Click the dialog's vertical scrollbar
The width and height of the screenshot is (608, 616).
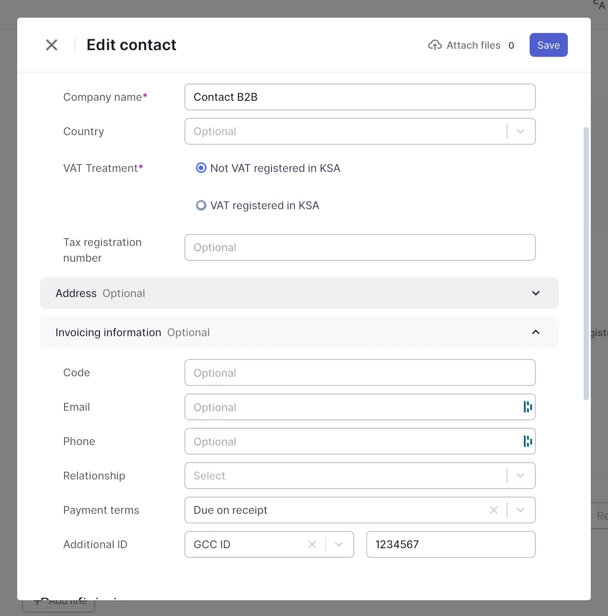(x=586, y=263)
